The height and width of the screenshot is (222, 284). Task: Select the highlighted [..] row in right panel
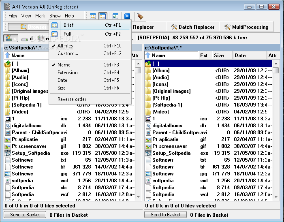pyautogui.click(x=209, y=64)
